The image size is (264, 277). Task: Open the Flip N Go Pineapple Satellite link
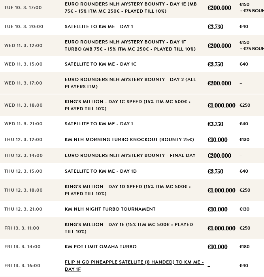point(134,266)
